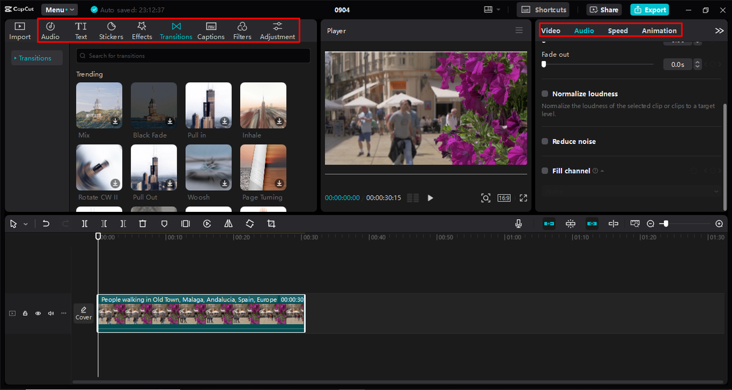
Task: Select the Transitions top tab
Action: point(176,31)
